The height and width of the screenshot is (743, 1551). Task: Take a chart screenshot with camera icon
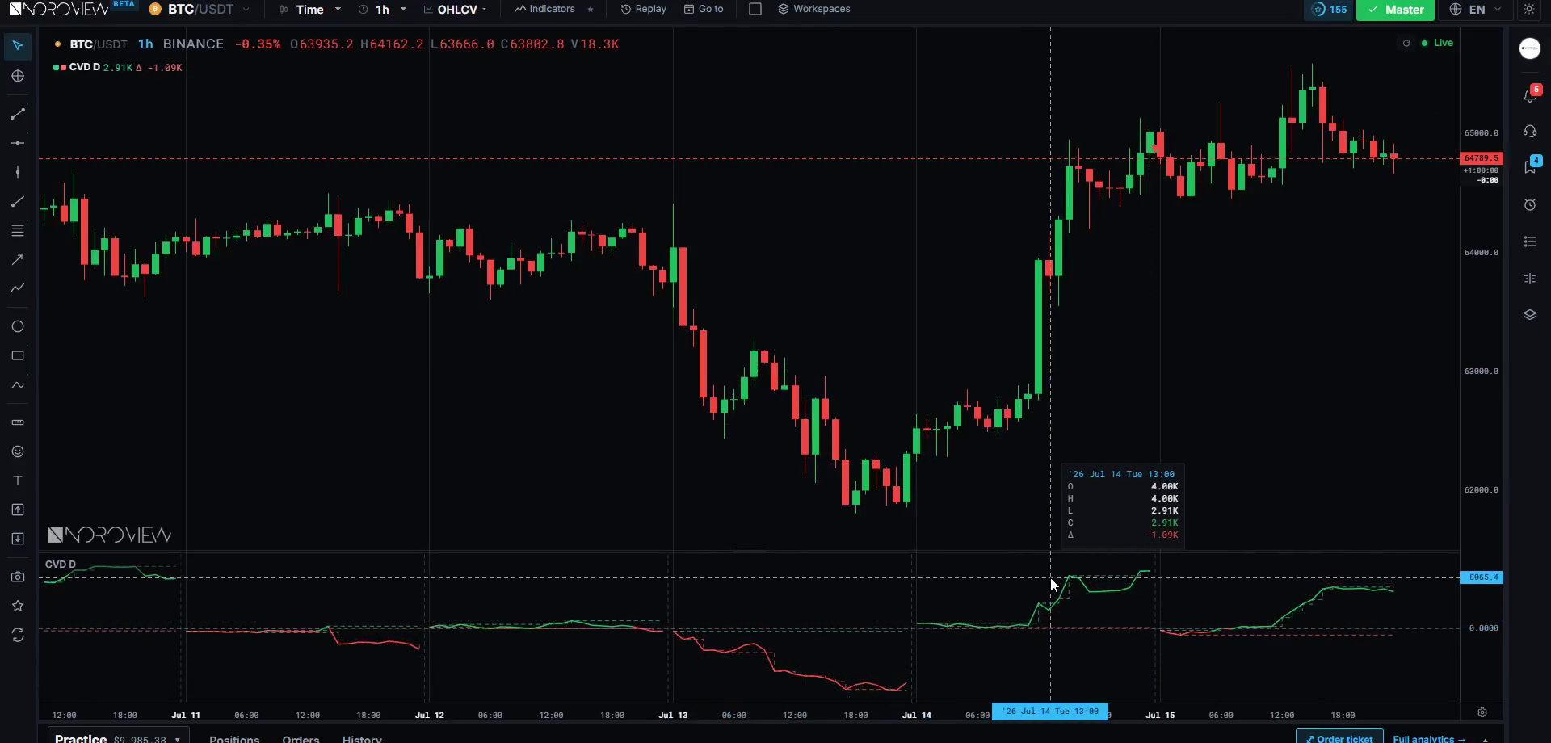tap(18, 577)
